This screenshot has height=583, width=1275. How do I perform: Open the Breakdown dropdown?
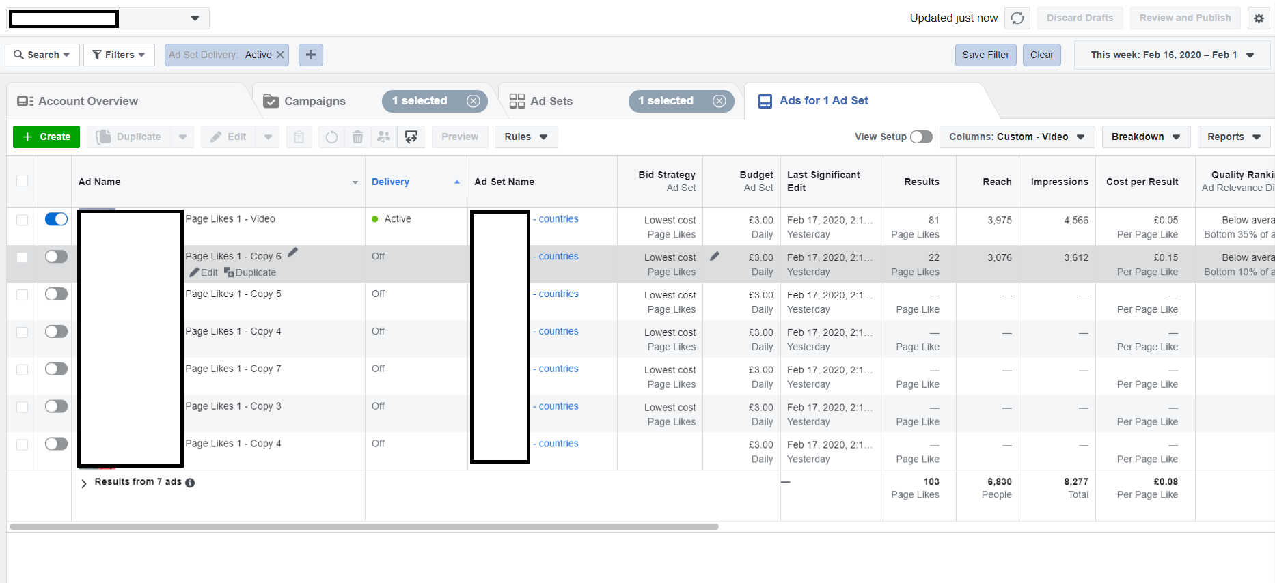tap(1145, 137)
